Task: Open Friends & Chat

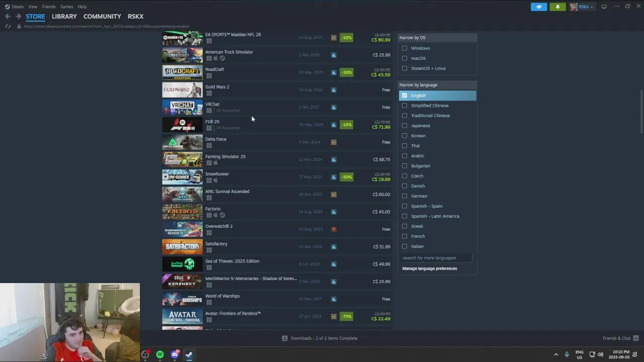Action: coord(620,338)
